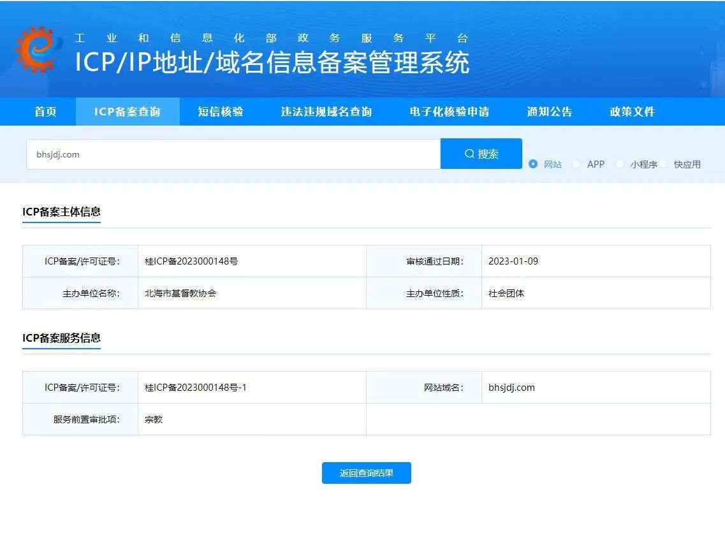The width and height of the screenshot is (725, 538).
Task: Open 电子化核验申请 tab
Action: click(450, 112)
